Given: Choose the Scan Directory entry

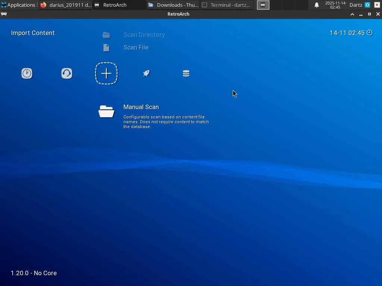Looking at the screenshot, I should tap(144, 35).
